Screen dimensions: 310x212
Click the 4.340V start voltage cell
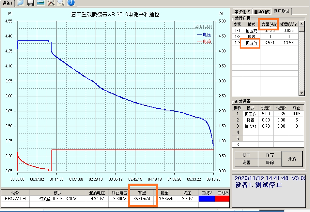(97, 199)
